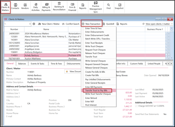Open Firm & Financial
The width and height of the screenshot is (175, 127).
pos(72,7)
